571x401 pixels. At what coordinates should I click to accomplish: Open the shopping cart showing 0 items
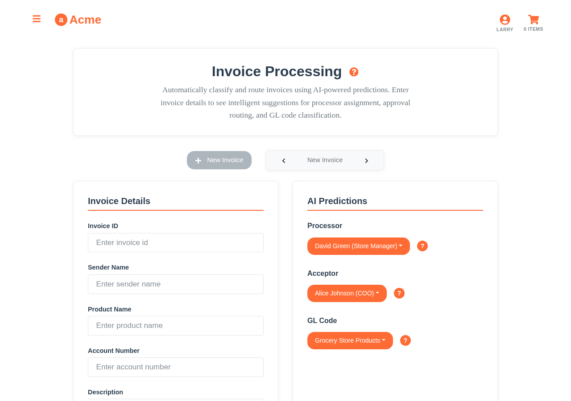pos(534,19)
